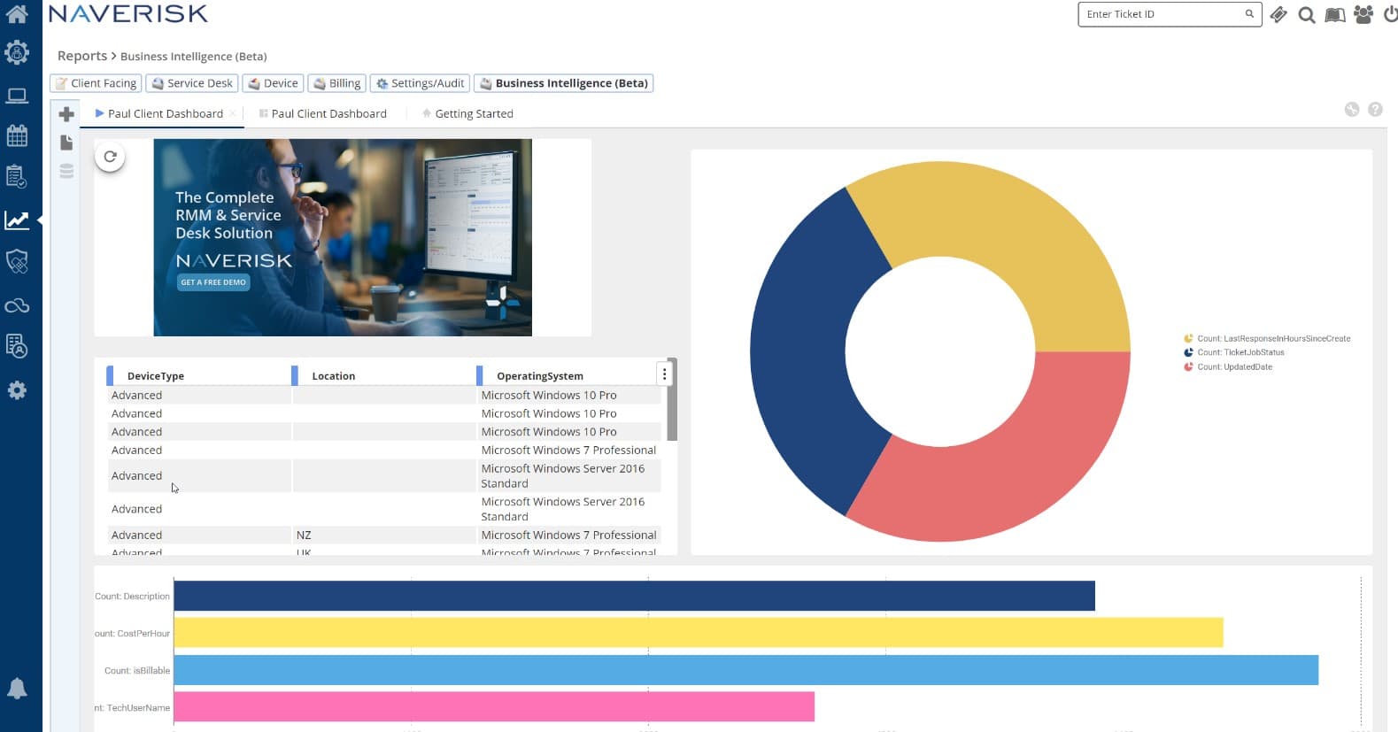Open the Device reports tab
1398x732 pixels.
point(274,83)
